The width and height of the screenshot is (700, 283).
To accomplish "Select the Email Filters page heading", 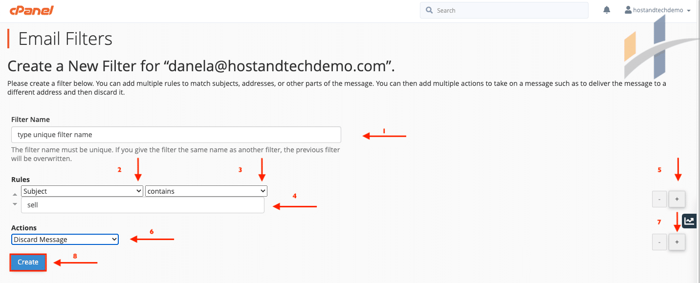I will point(65,39).
